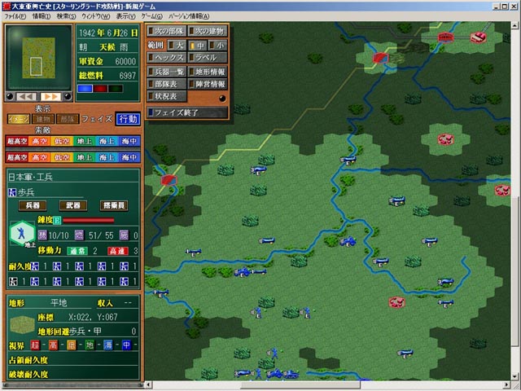The image size is (521, 391).
Task: Set range to 大 (large)
Action: (x=177, y=45)
